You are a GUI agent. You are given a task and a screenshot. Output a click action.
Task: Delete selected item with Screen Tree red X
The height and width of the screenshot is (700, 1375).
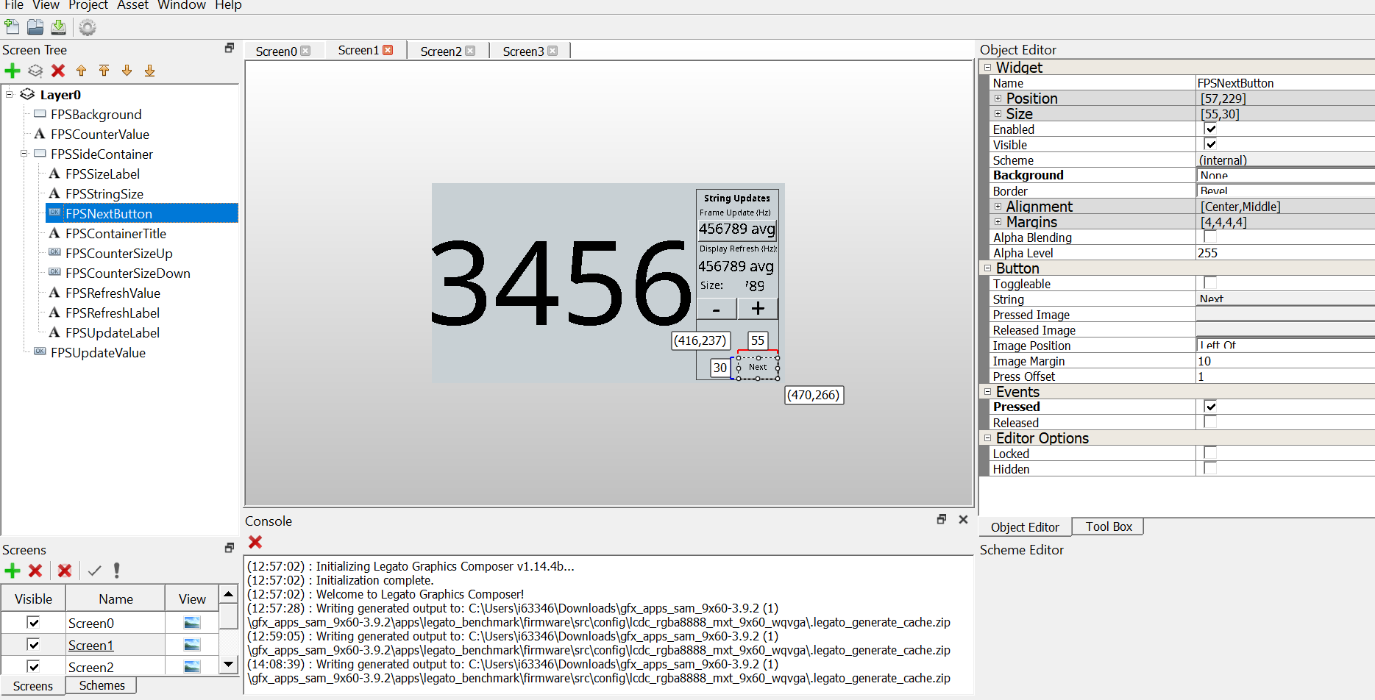coord(58,71)
